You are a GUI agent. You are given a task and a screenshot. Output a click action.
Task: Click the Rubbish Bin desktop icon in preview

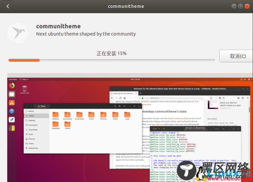click(25, 90)
